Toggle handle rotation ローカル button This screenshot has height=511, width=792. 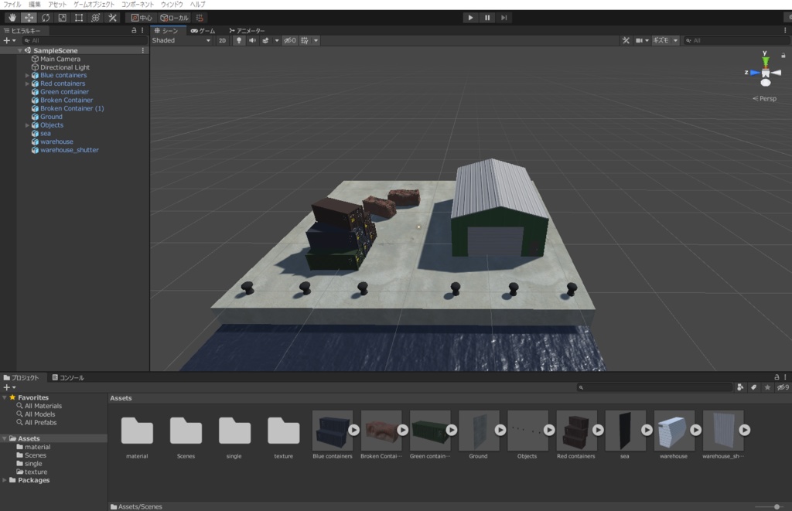coord(174,18)
